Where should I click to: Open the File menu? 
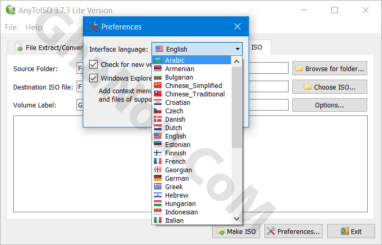[11, 27]
